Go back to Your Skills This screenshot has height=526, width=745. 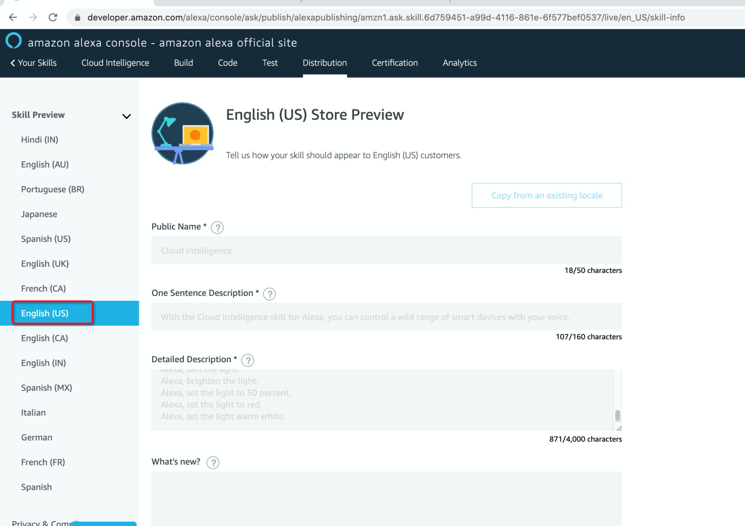click(x=33, y=63)
